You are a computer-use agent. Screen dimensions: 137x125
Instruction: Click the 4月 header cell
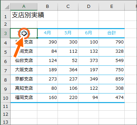click(48, 33)
